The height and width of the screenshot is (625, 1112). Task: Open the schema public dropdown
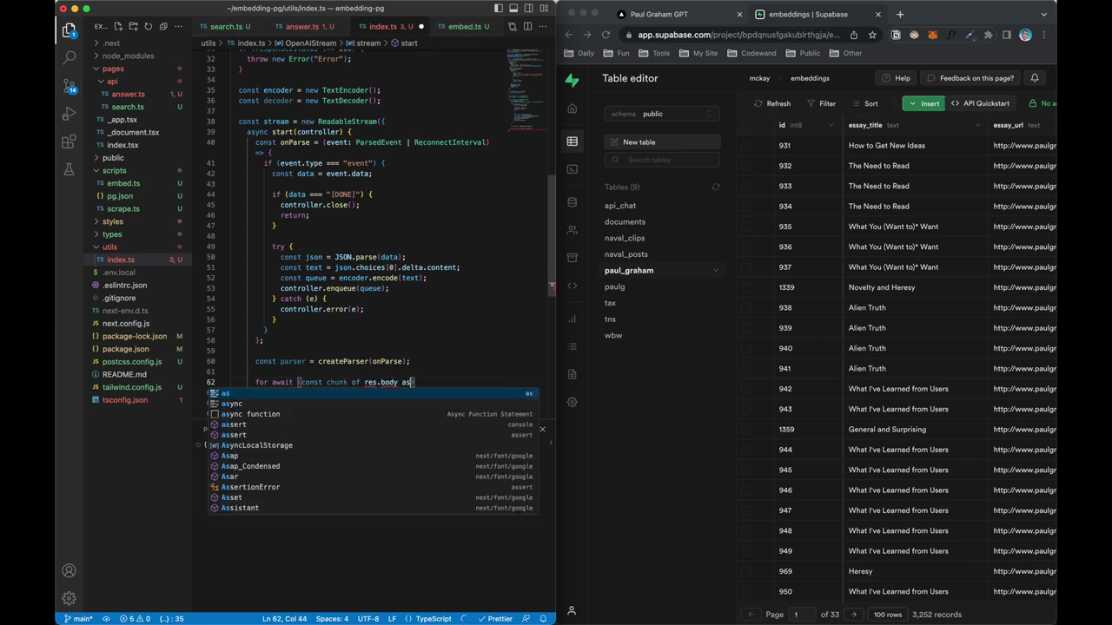[662, 114]
